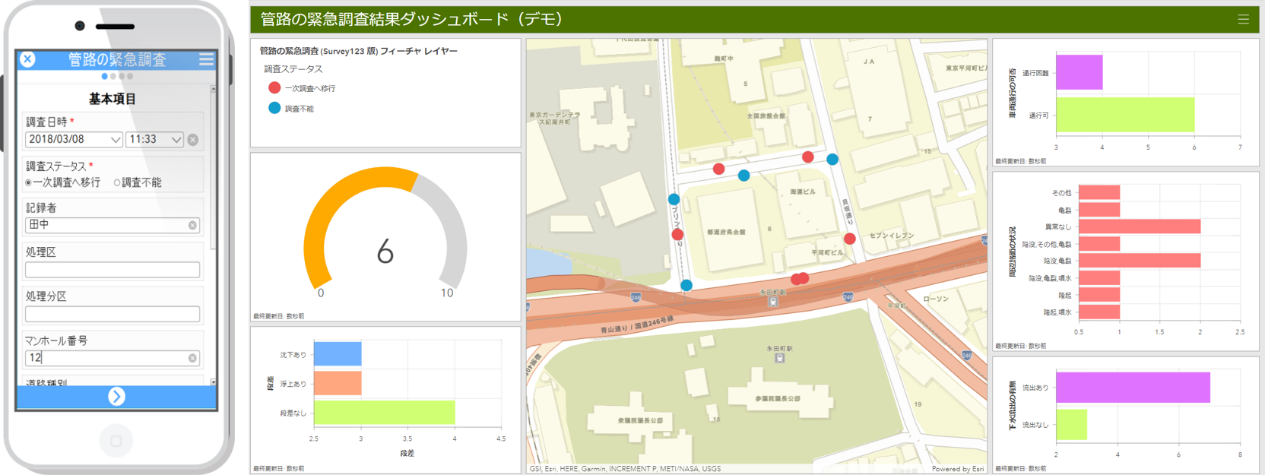The width and height of the screenshot is (1265, 475).
Task: Click the purple 通行困難 bar
Action: [1078, 72]
